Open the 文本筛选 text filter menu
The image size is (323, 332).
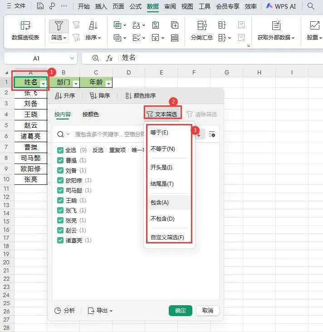click(162, 114)
